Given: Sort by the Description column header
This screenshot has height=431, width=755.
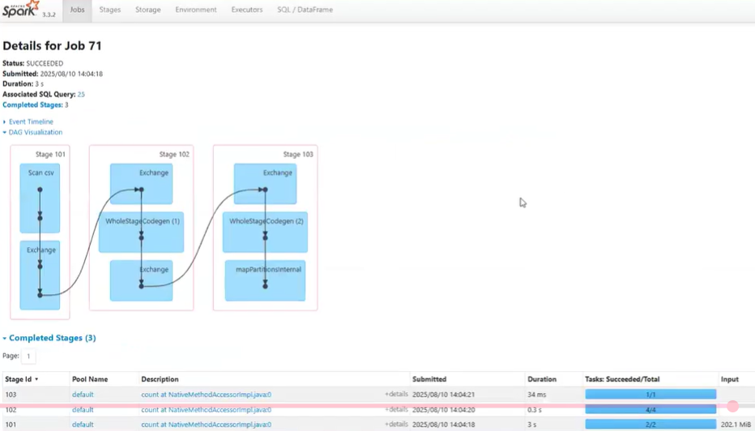Looking at the screenshot, I should point(160,379).
